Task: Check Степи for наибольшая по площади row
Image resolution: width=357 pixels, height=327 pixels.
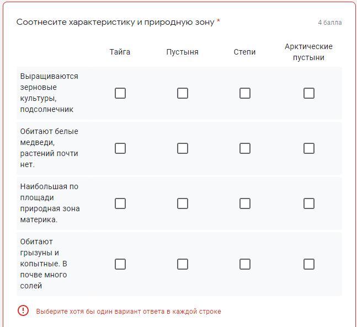Action: [245, 203]
